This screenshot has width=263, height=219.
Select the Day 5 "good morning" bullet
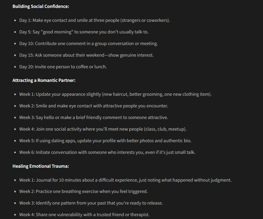tap(84, 32)
